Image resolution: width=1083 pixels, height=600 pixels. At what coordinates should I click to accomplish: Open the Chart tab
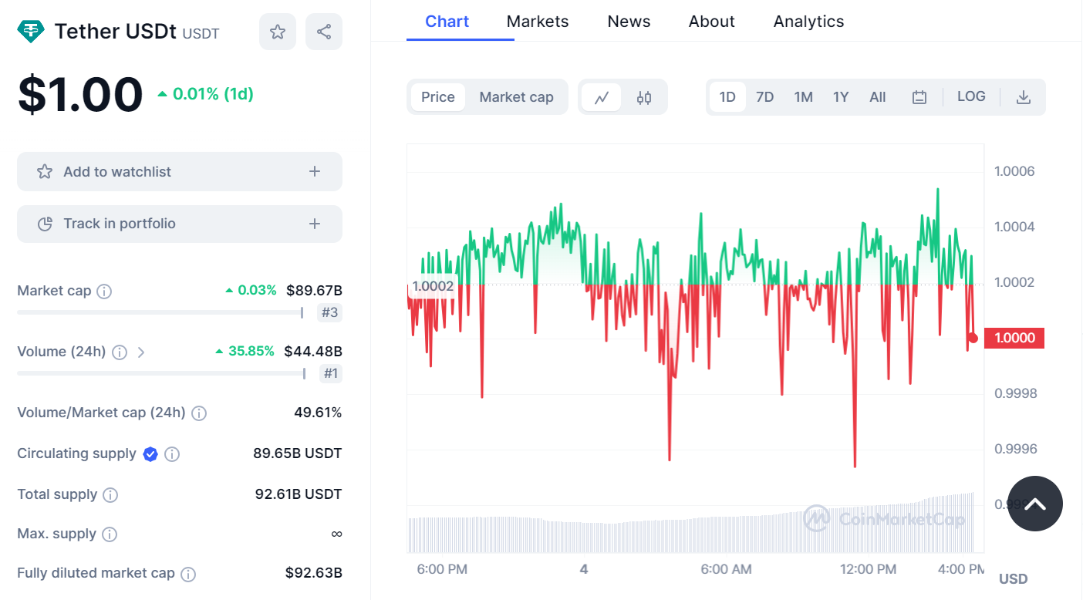tap(447, 22)
